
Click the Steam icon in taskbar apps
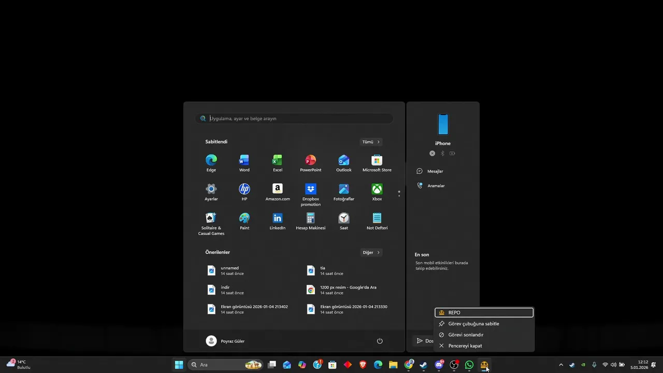pos(423,365)
